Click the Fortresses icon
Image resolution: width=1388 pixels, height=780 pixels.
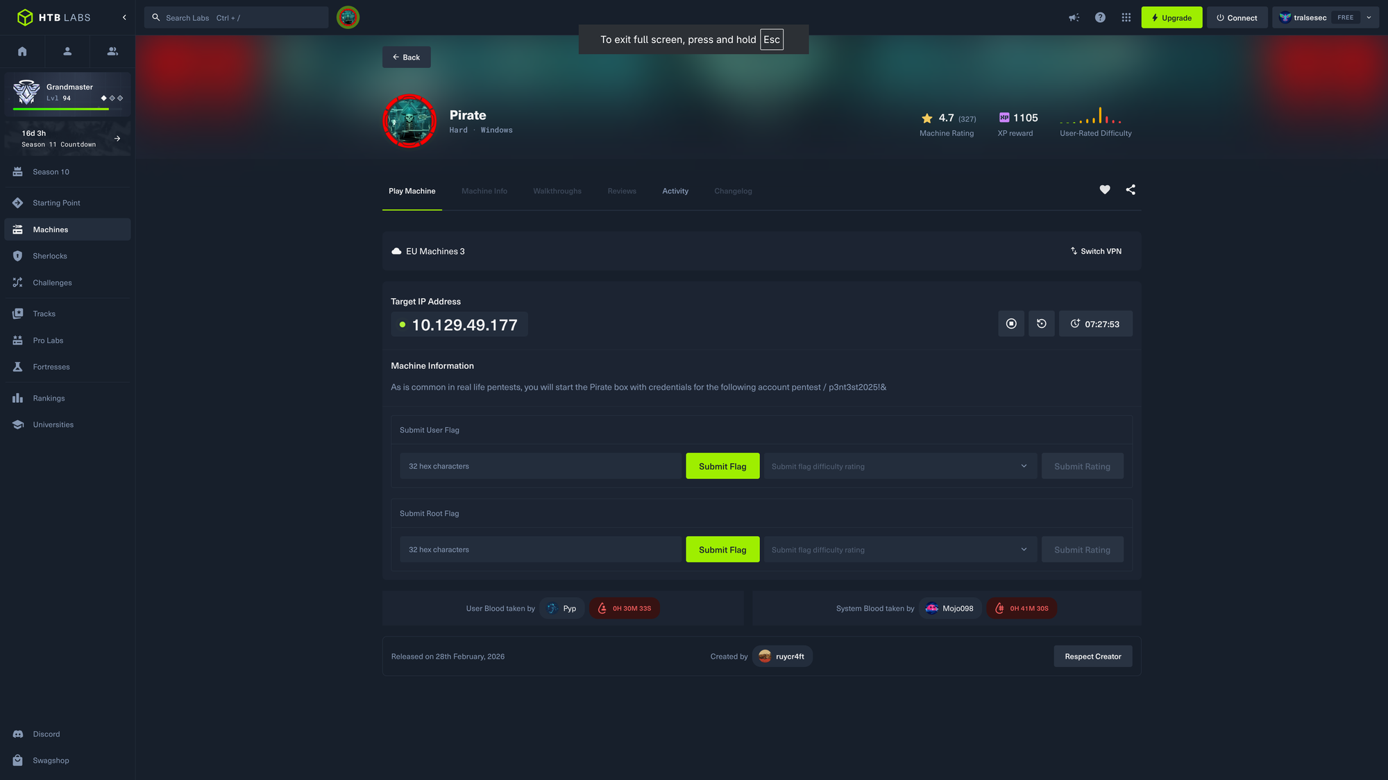point(18,367)
